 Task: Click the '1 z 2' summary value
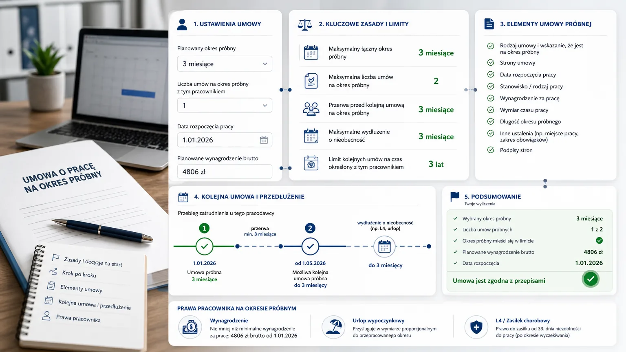pyautogui.click(x=597, y=229)
